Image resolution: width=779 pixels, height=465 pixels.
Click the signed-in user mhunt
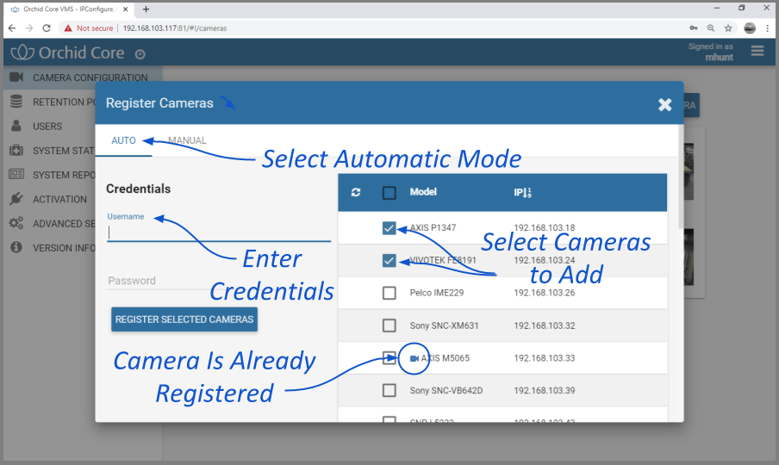click(719, 58)
